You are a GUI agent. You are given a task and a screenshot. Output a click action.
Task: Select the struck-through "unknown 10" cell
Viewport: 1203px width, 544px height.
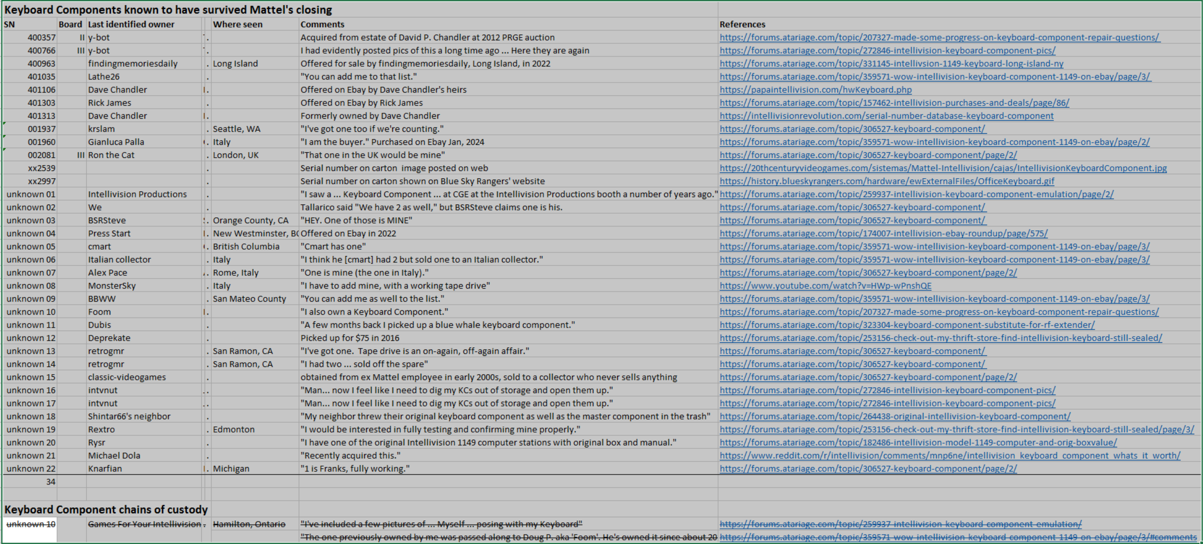point(31,524)
